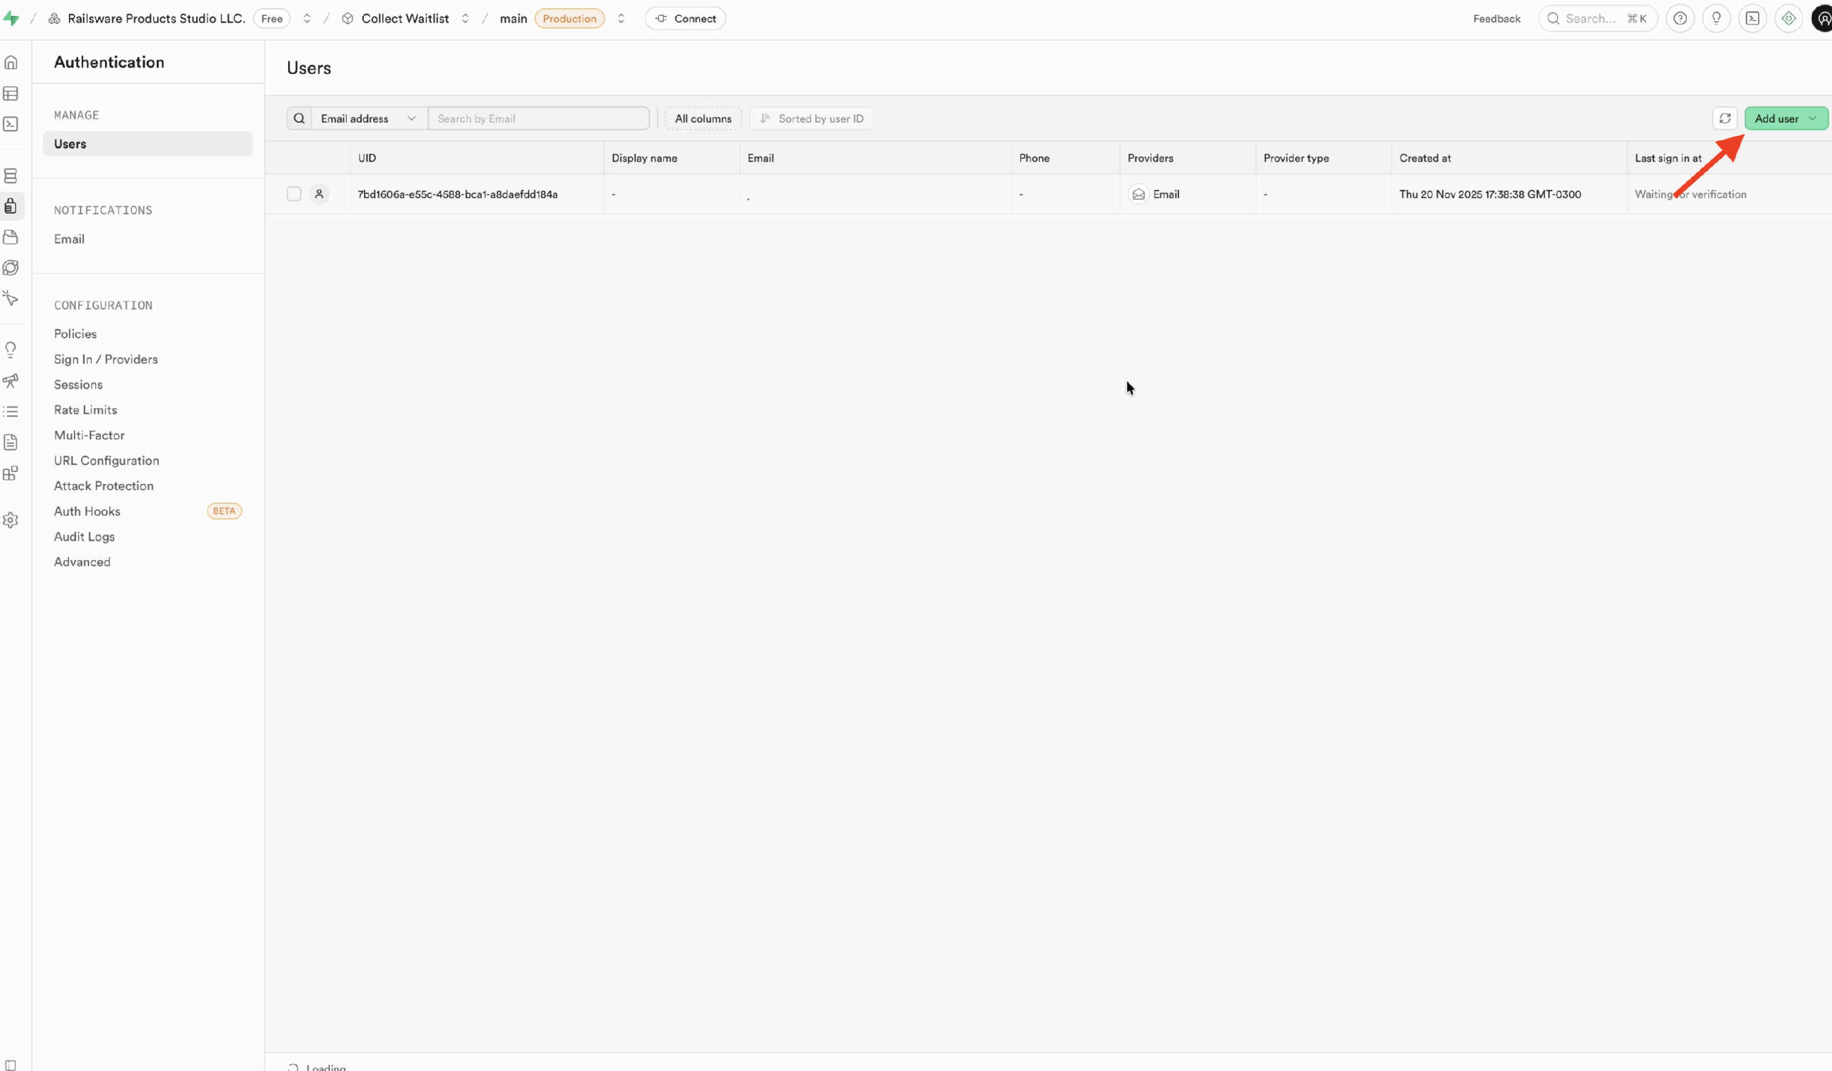Expand the main branch switcher chevrons
The width and height of the screenshot is (1832, 1071).
(621, 19)
